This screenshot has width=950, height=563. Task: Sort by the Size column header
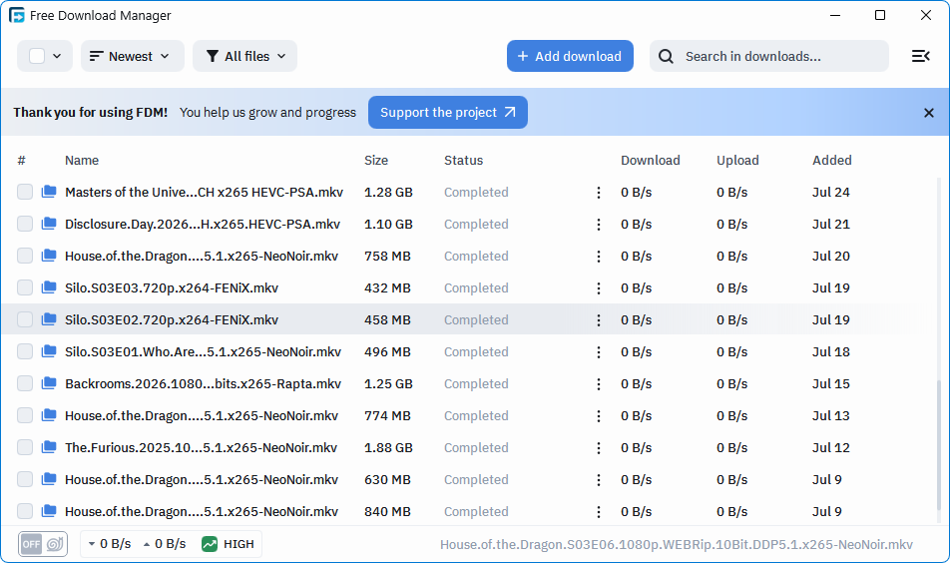tap(375, 160)
